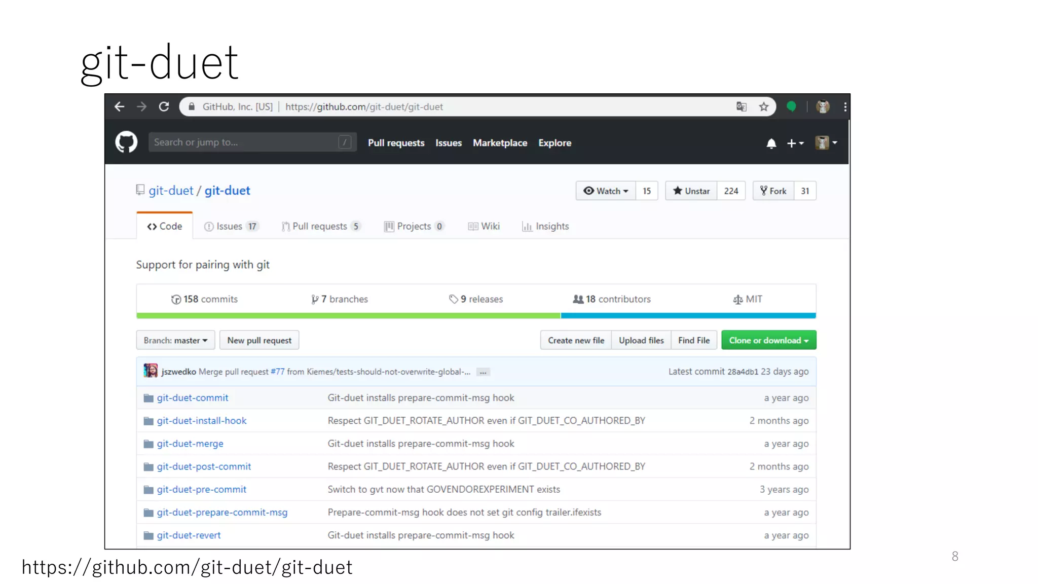
Task: Open git-duet-post-commit folder
Action: click(x=204, y=466)
